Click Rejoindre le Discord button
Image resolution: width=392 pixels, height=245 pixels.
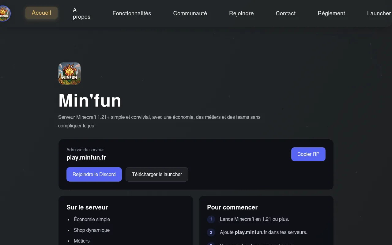[94, 175]
